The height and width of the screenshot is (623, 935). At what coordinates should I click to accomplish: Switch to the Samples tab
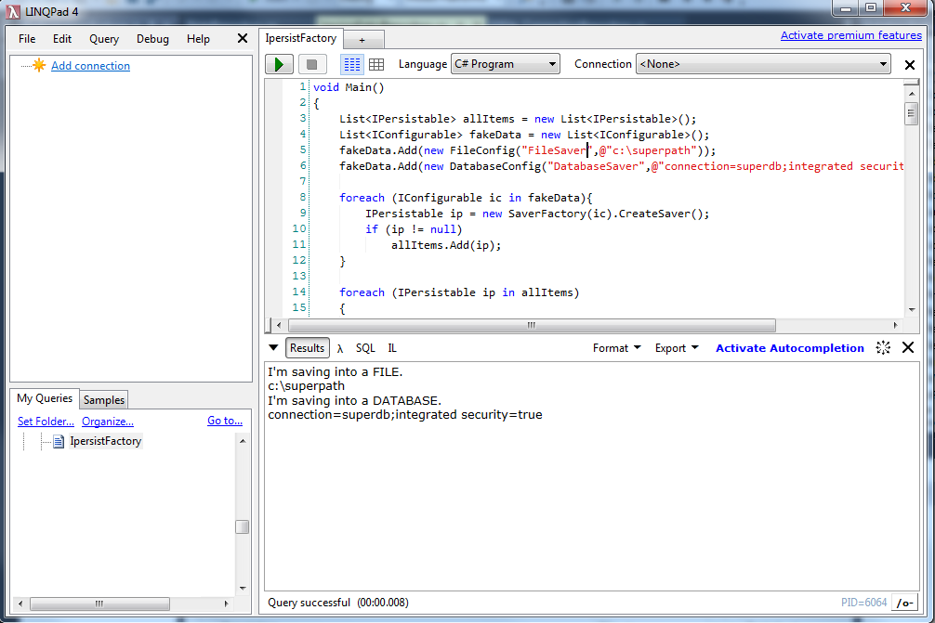(x=104, y=400)
